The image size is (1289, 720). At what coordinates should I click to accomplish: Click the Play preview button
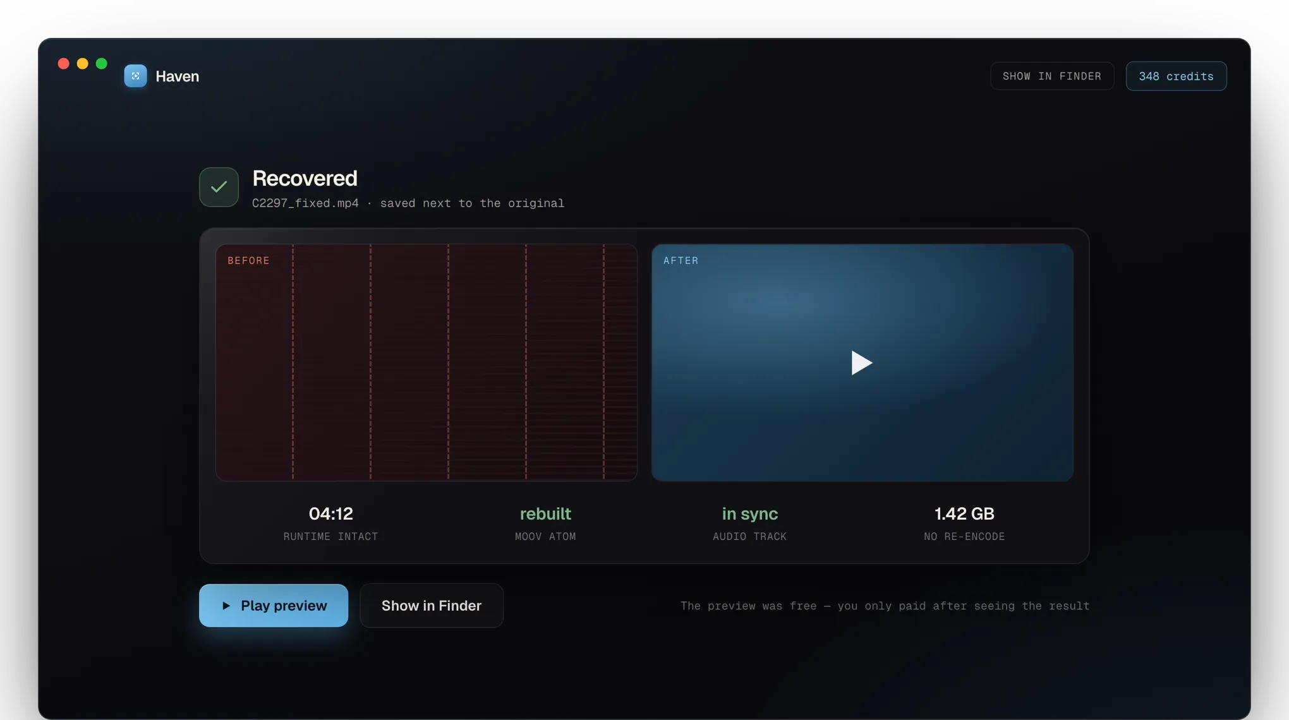point(274,606)
